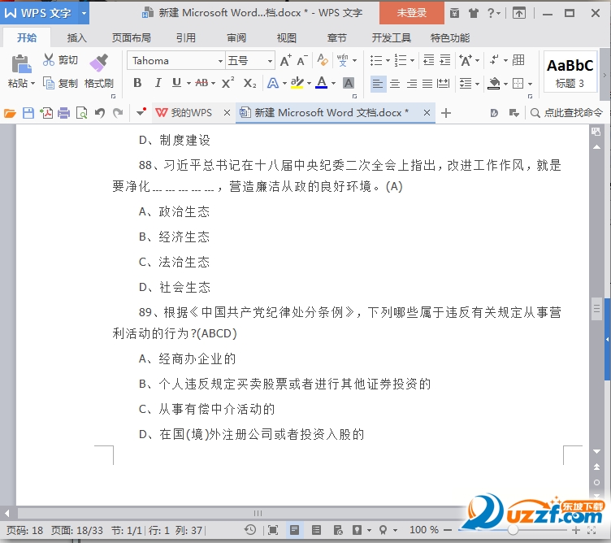This screenshot has height=543, width=611.
Task: Apply subscript formatting
Action: (249, 83)
